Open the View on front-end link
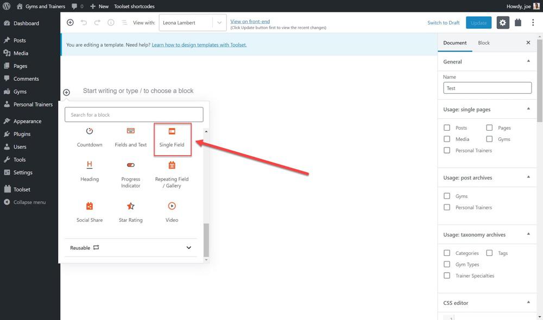Screen dimensions: 543x320 point(250,21)
